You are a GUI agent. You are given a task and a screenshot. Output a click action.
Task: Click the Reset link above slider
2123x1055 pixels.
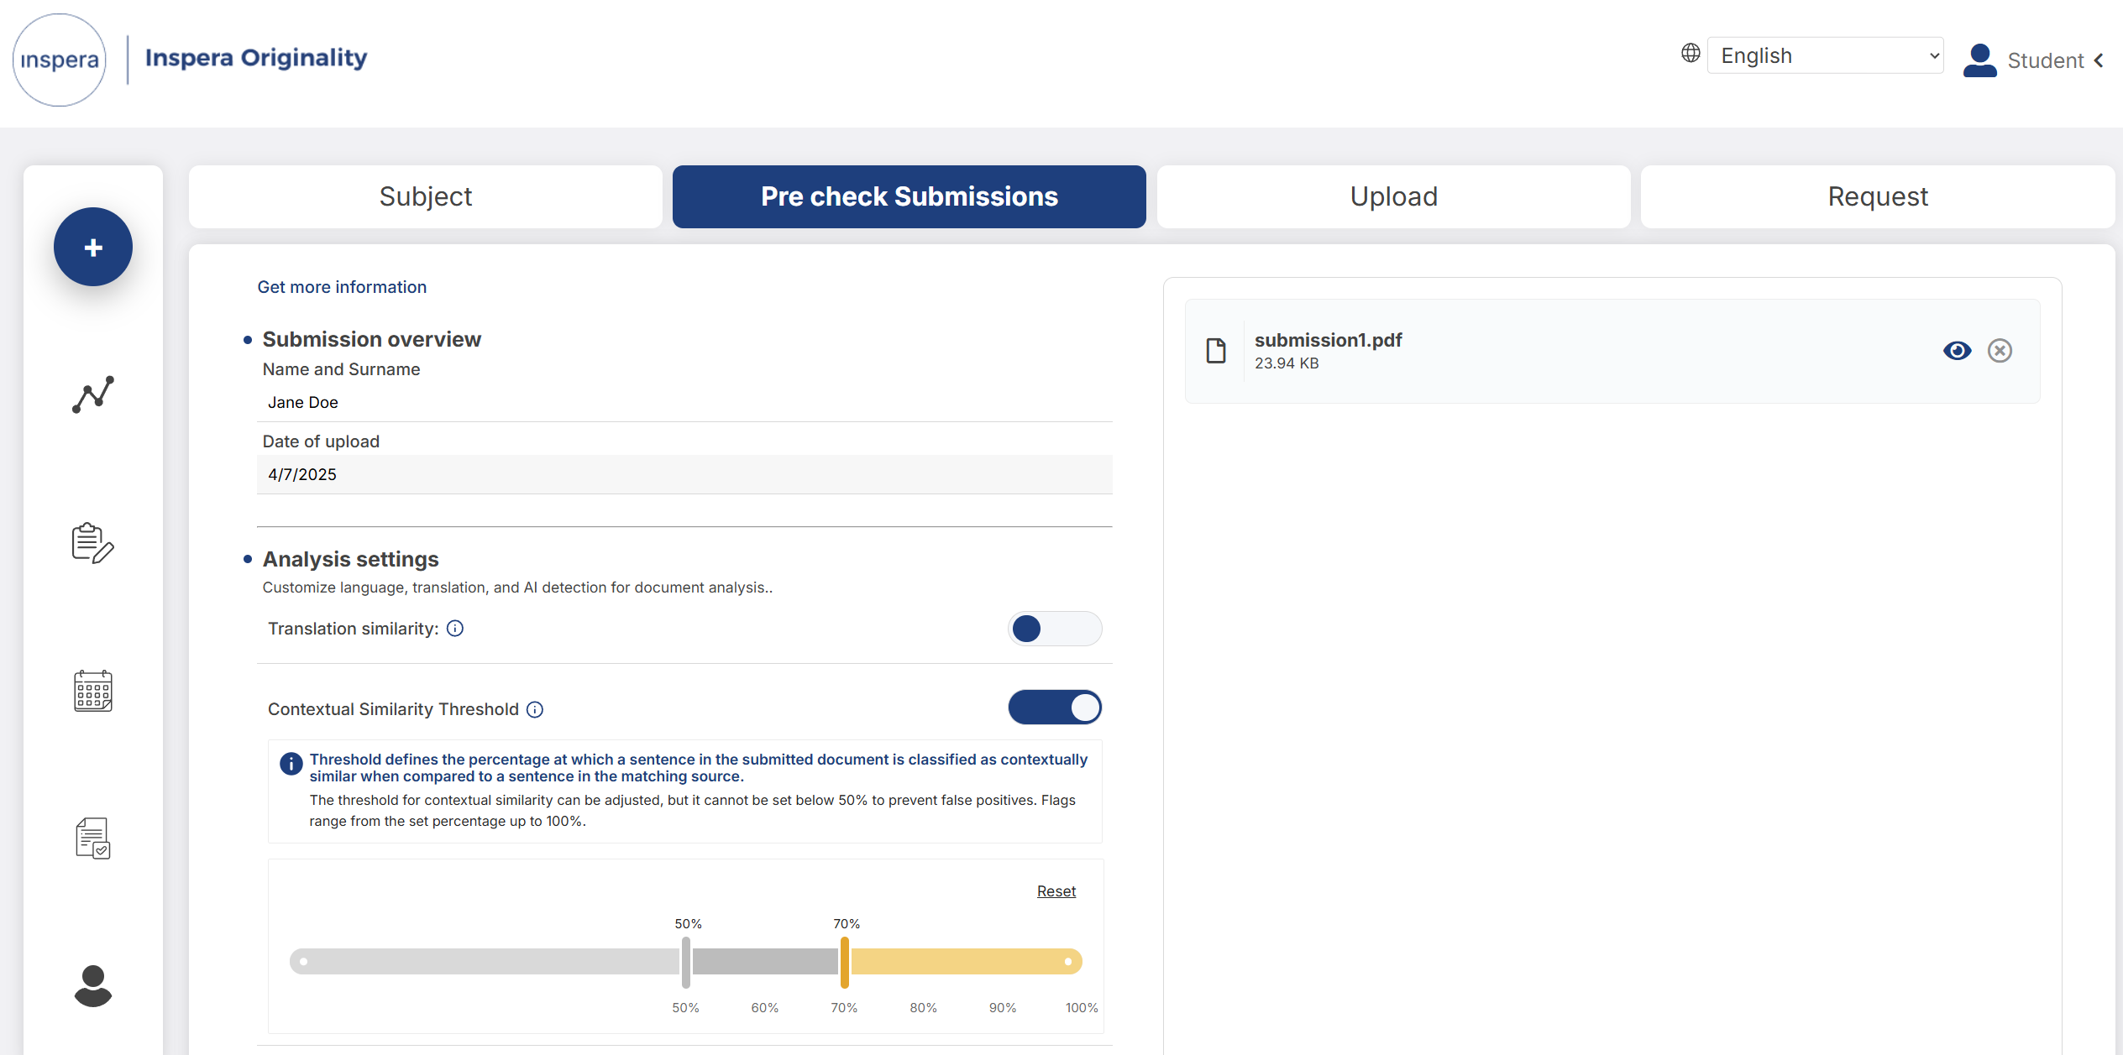[1056, 891]
